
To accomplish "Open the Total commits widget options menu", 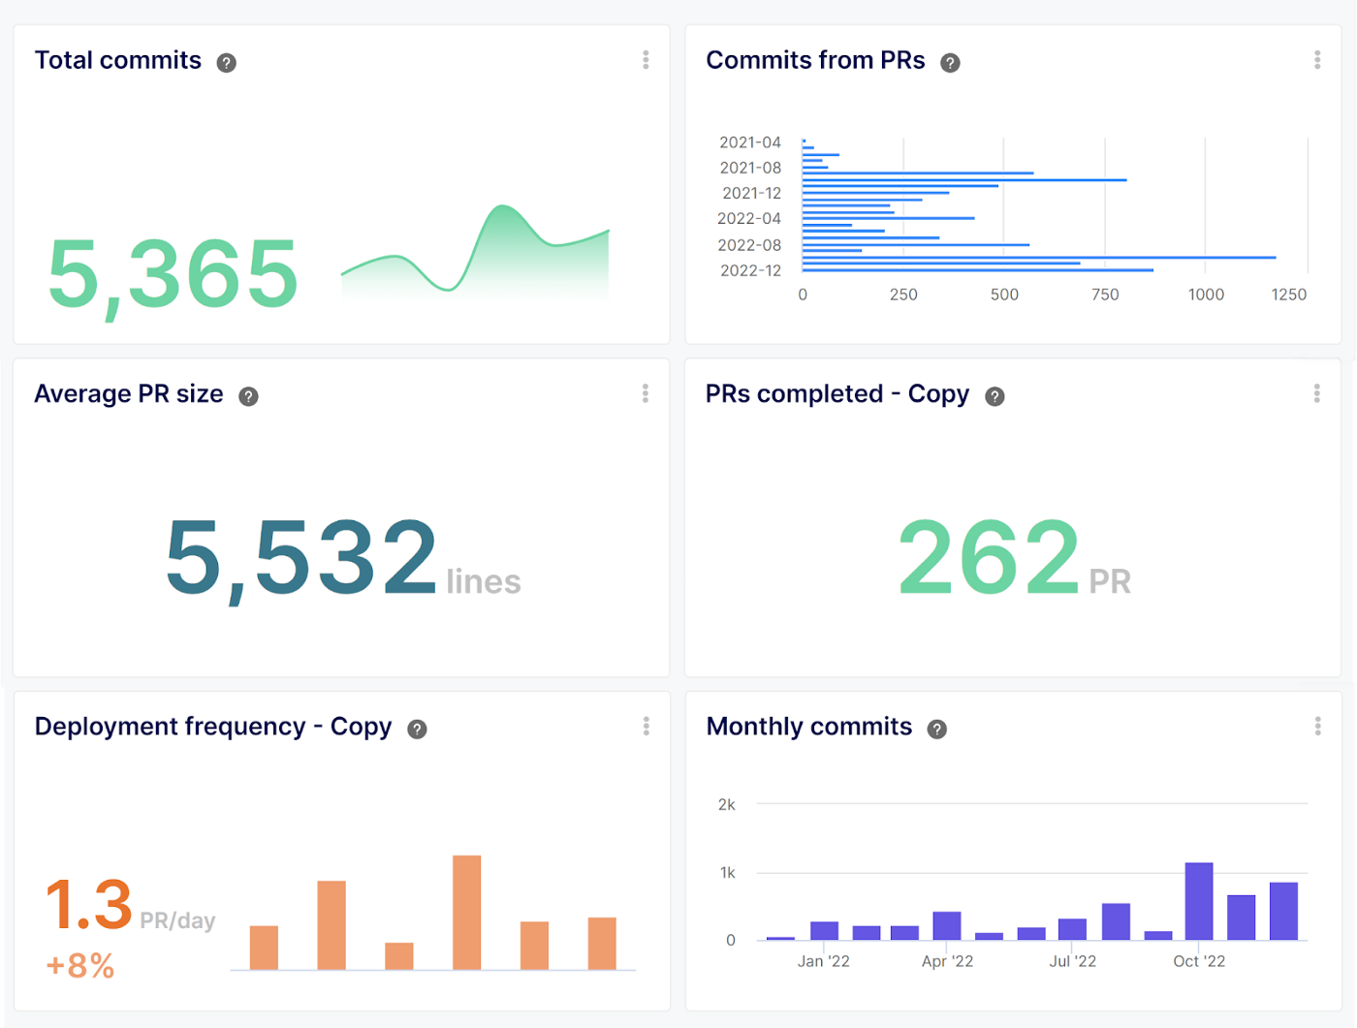I will (646, 60).
